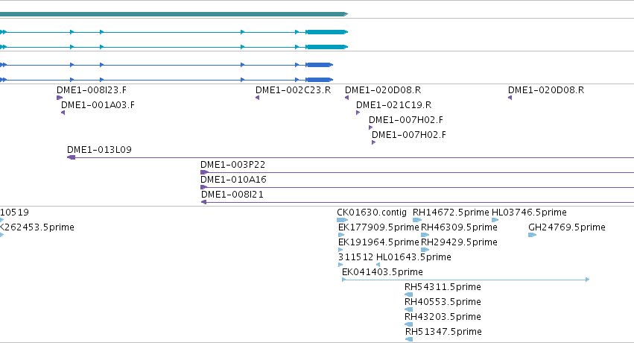Select the thick dark teal gene bar
The image size is (634, 343).
tap(174, 14)
